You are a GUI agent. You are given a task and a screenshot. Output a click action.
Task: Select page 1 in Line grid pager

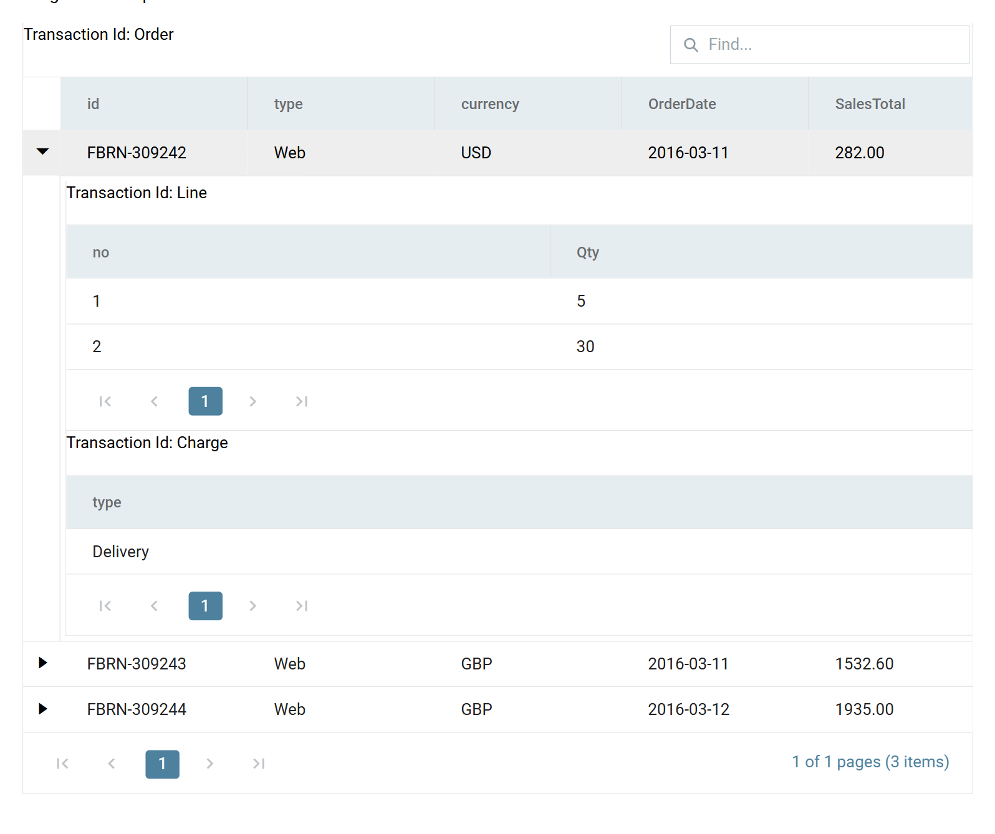tap(206, 401)
